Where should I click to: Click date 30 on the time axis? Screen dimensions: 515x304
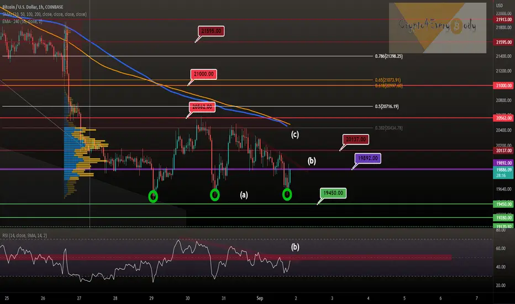(x=187, y=298)
